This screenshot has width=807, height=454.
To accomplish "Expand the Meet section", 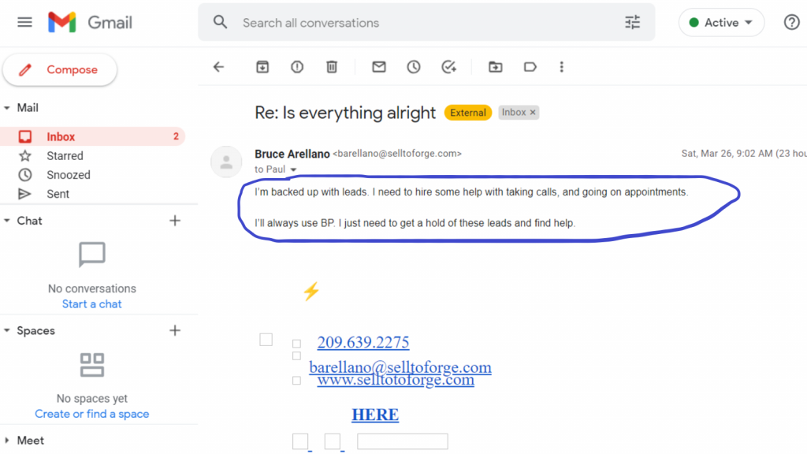I will coord(6,441).
